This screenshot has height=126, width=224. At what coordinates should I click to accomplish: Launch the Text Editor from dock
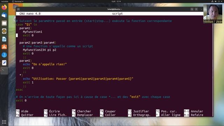point(4,63)
